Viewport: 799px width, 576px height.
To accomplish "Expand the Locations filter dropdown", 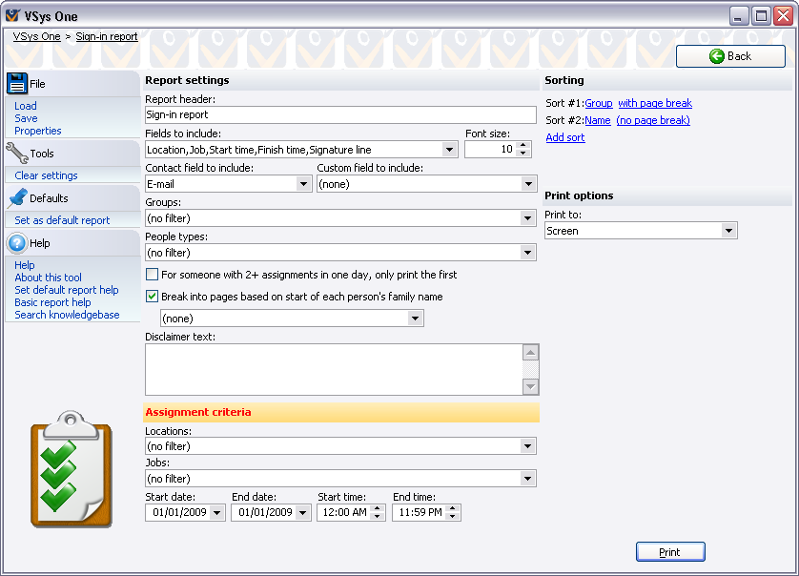I will 527,446.
